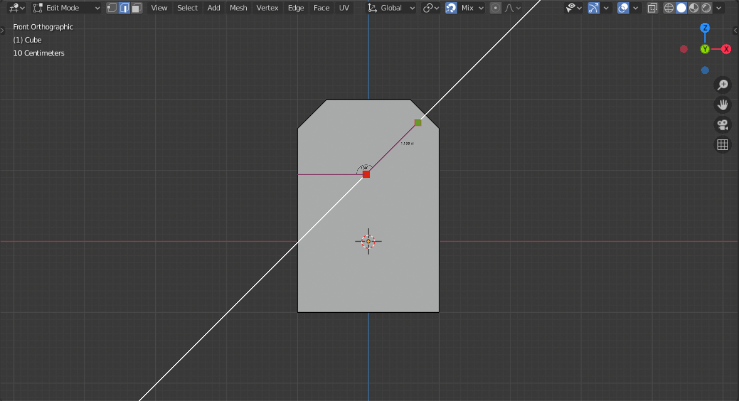The image size is (739, 401).
Task: Open the editor type selector
Action: (x=17, y=8)
